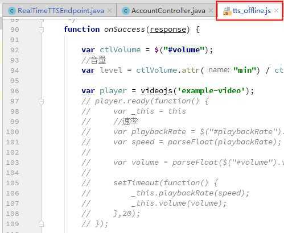Click the class icon on RealTimeTTSEndpoint.java tab

click(12, 11)
